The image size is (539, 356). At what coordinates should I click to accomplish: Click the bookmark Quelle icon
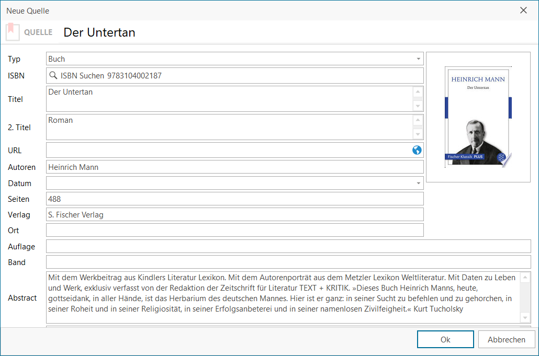(x=13, y=32)
